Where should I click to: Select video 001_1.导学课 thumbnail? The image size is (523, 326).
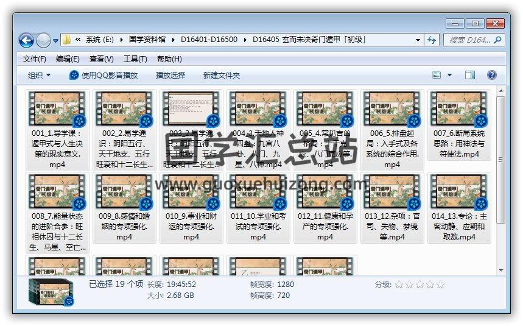[x=57, y=109]
